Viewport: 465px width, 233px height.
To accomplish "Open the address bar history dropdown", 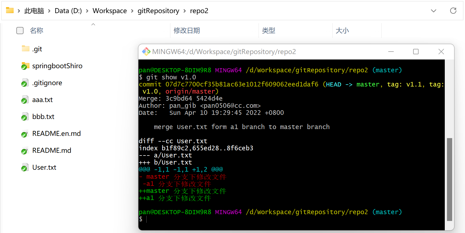I will pyautogui.click(x=433, y=11).
